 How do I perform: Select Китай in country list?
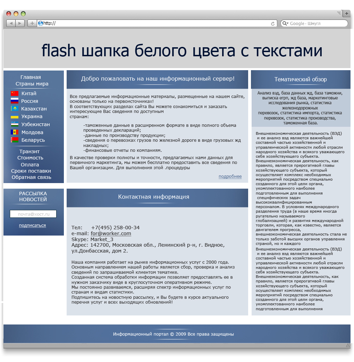29,93
